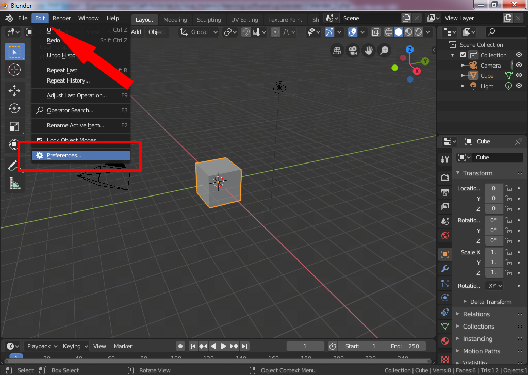Click the Object menu button in header

pyautogui.click(x=157, y=32)
